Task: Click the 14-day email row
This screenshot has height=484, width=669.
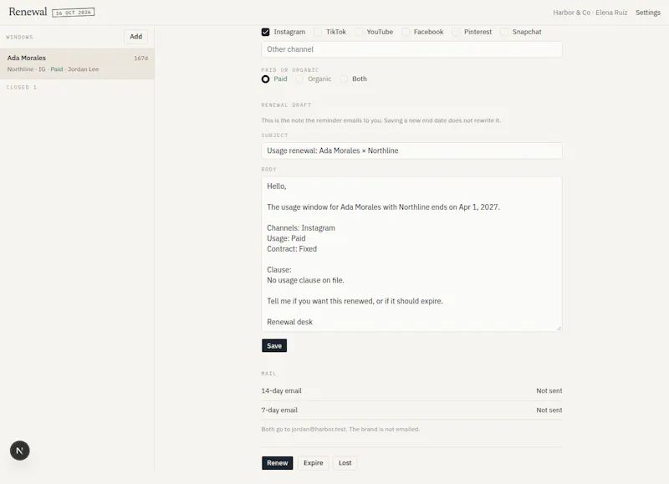Action: click(411, 390)
